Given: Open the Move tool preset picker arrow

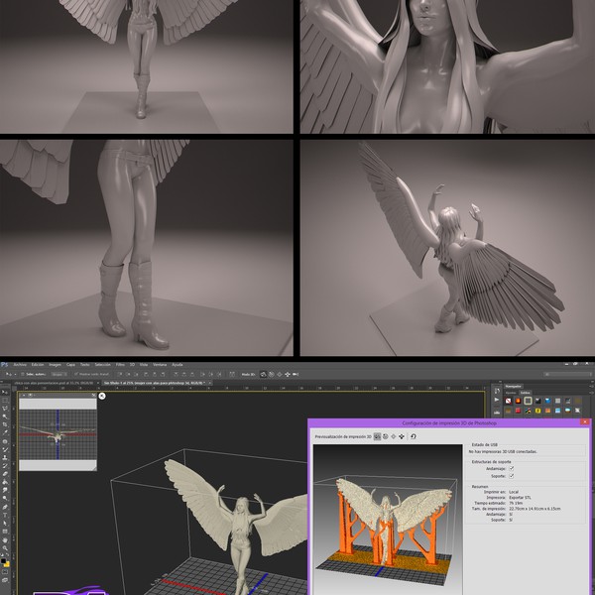Looking at the screenshot, I should pos(15,374).
